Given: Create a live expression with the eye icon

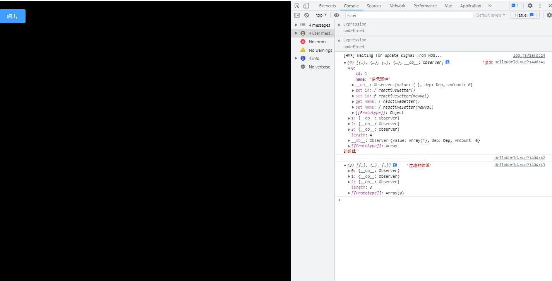Looking at the screenshot, I should (x=336, y=15).
